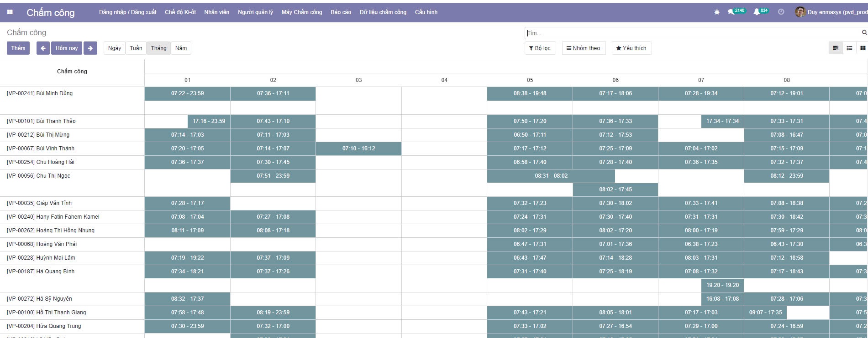This screenshot has width=868, height=338.
Task: Open the apps grid menu icon
Action: (10, 12)
